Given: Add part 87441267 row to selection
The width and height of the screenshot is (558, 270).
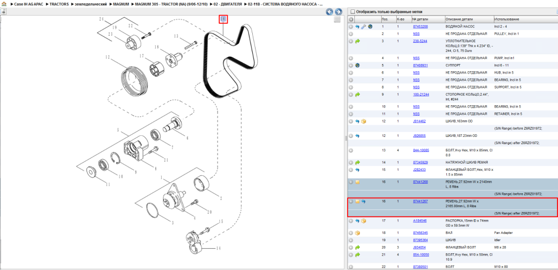Looking at the screenshot, I should point(351,202).
